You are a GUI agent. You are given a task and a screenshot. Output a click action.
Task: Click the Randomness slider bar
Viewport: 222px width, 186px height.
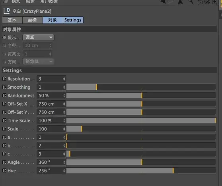coord(141,95)
